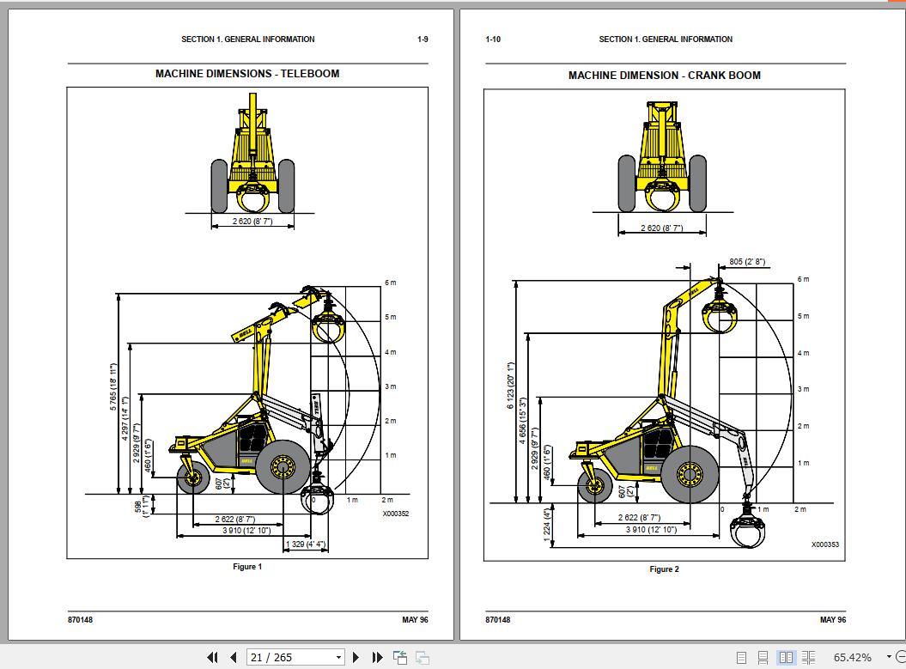Advance to the next page
Screen dimensions: 906x669
point(356,656)
